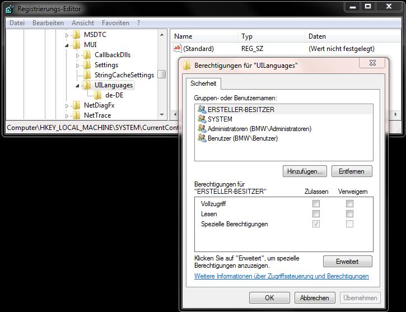Click the Abbrechen button
Viewport: 406px width, 312px height.
coord(315,298)
